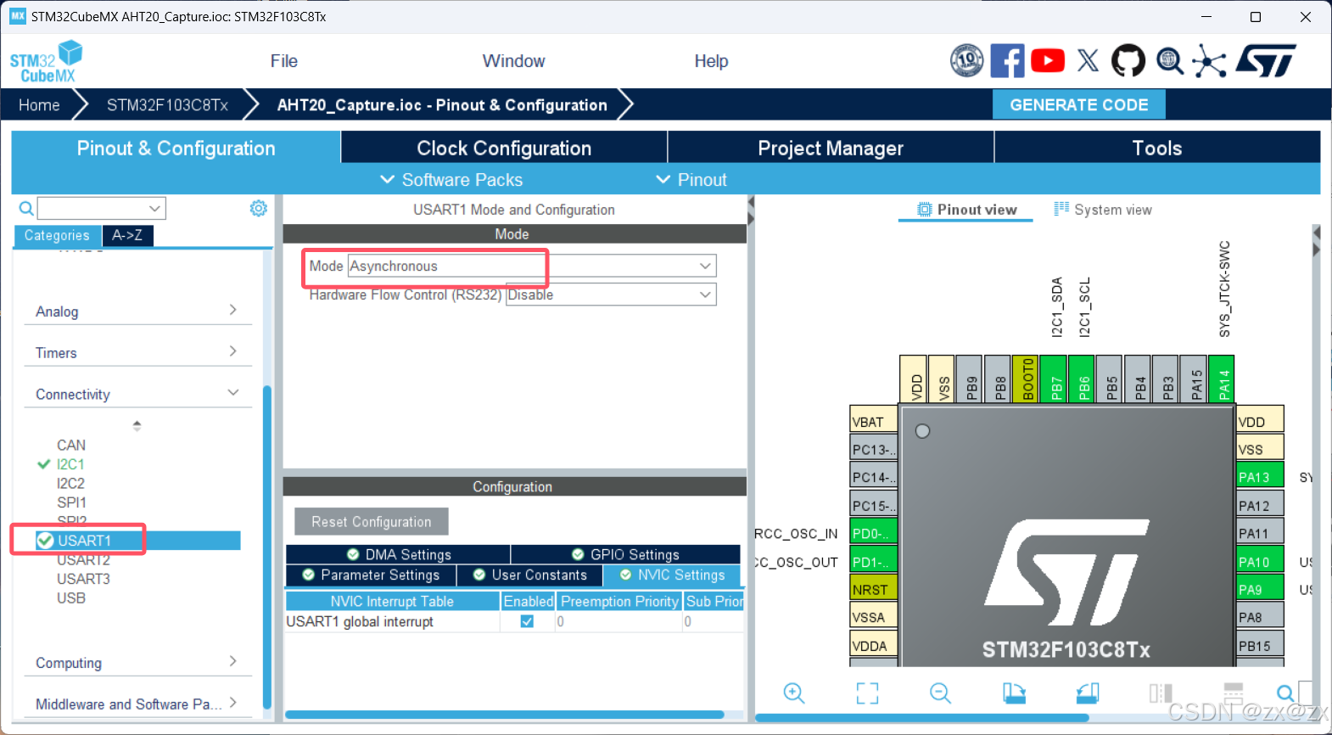Expand the Analog category

[x=136, y=311]
